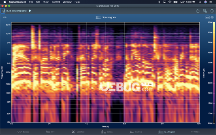
Task: Open Notification Center list icon
Action: (x=211, y=2)
